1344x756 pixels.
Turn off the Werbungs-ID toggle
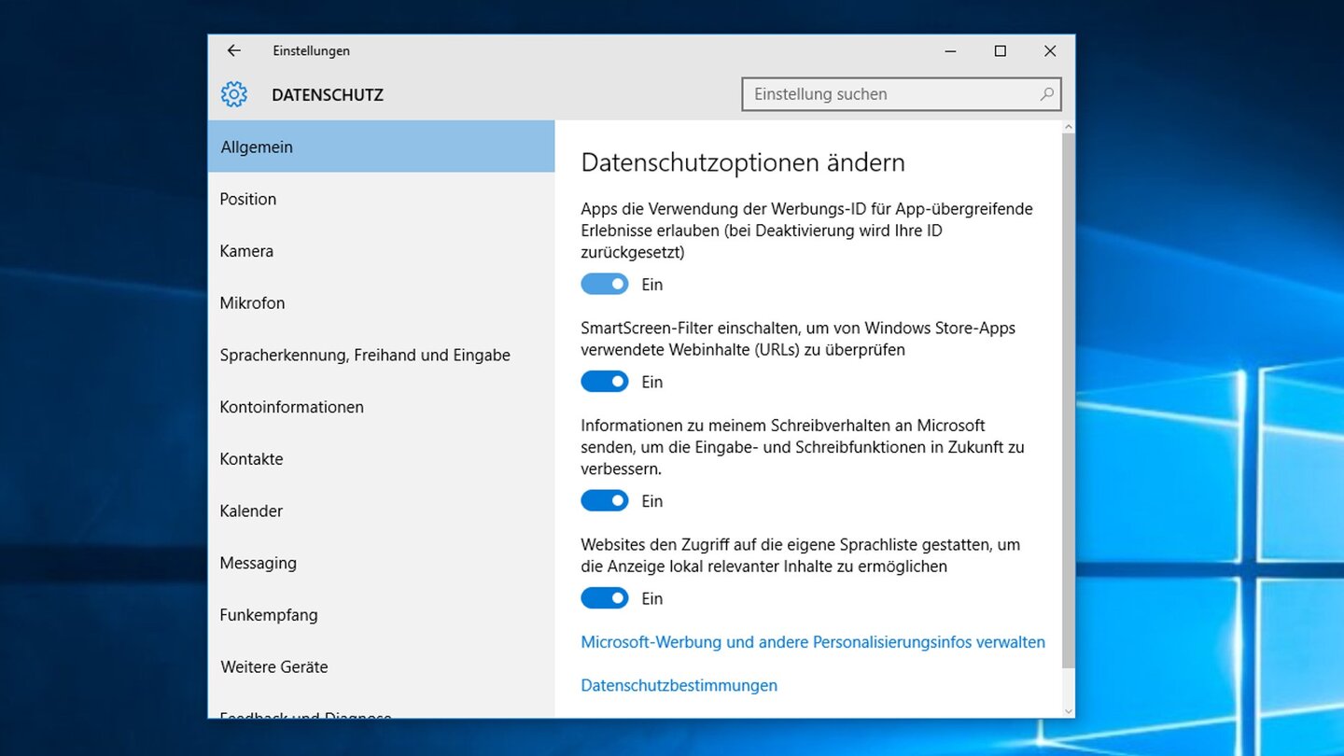pos(605,284)
